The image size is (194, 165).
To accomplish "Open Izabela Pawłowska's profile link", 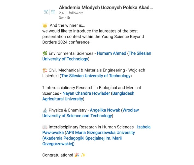I will (x=96, y=130).
